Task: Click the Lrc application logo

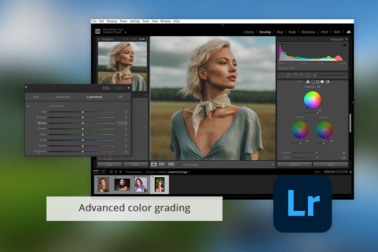Action: [x=98, y=31]
